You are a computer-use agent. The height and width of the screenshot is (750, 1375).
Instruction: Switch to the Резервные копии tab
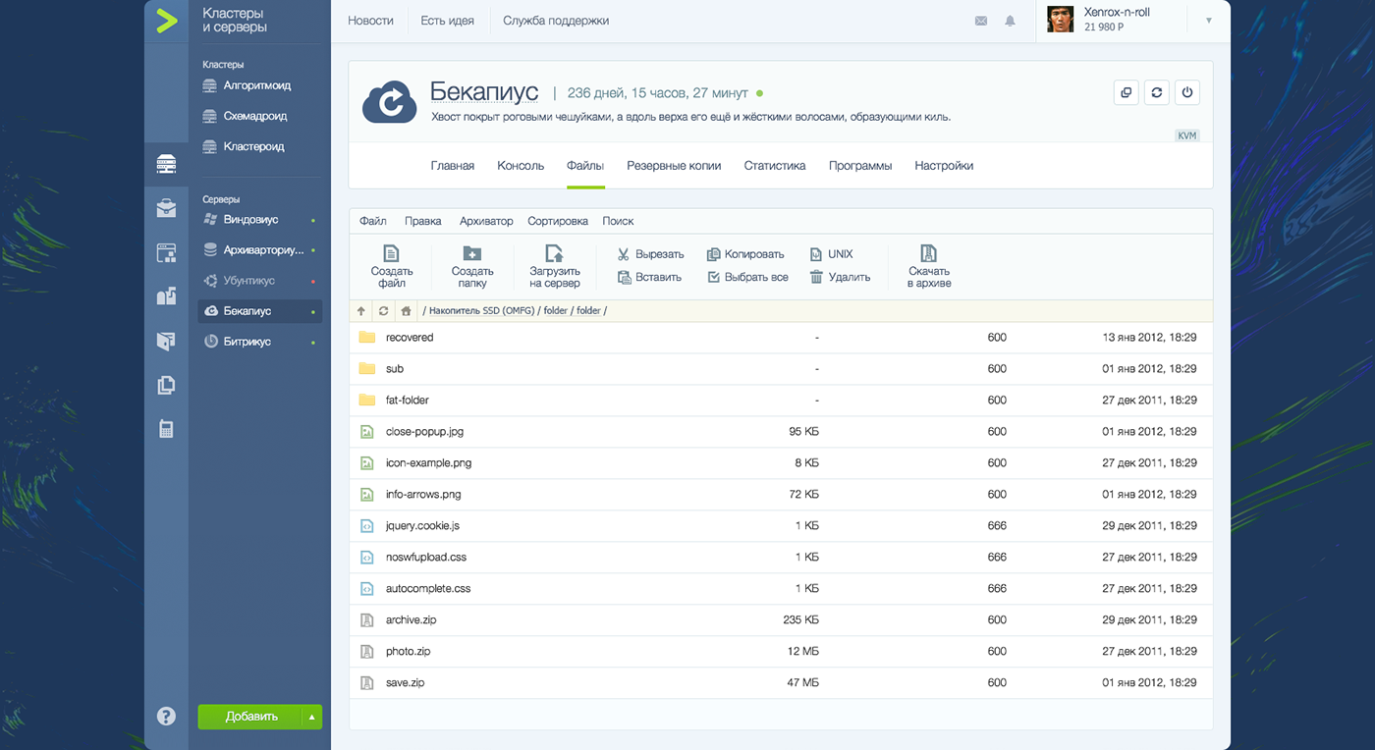click(674, 165)
